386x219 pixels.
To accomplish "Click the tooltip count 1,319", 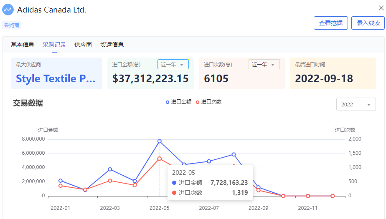I will coord(240,193).
